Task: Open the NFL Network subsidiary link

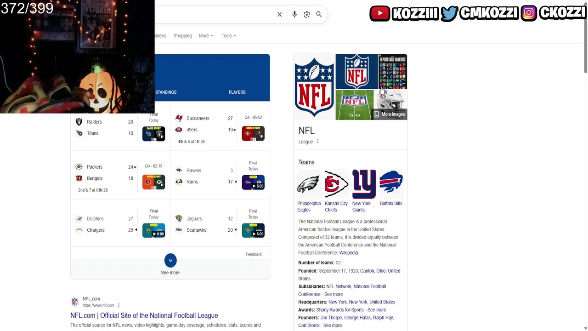Action: [339, 286]
